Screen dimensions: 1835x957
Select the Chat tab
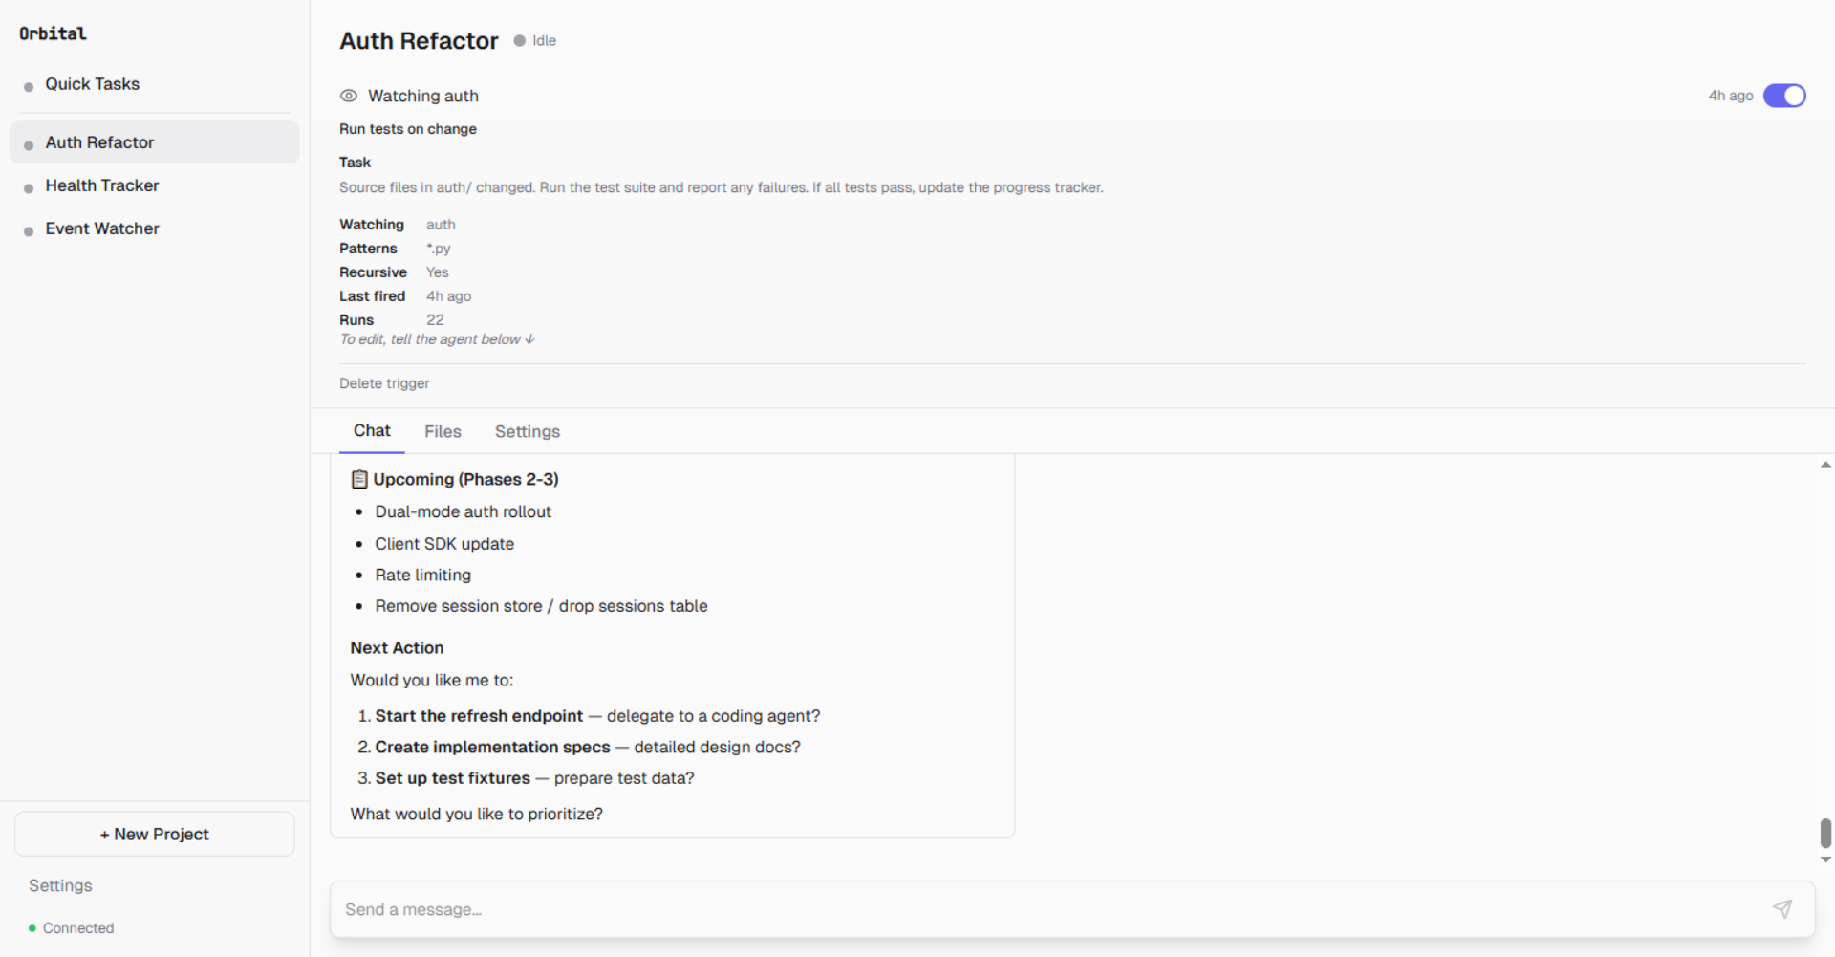pos(372,431)
